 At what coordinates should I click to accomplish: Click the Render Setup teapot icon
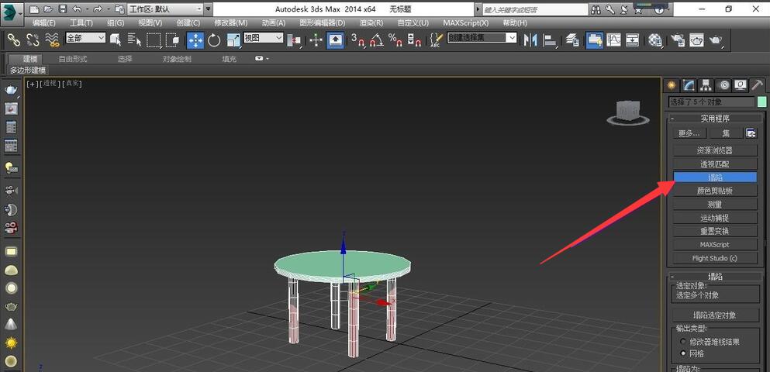coord(676,40)
